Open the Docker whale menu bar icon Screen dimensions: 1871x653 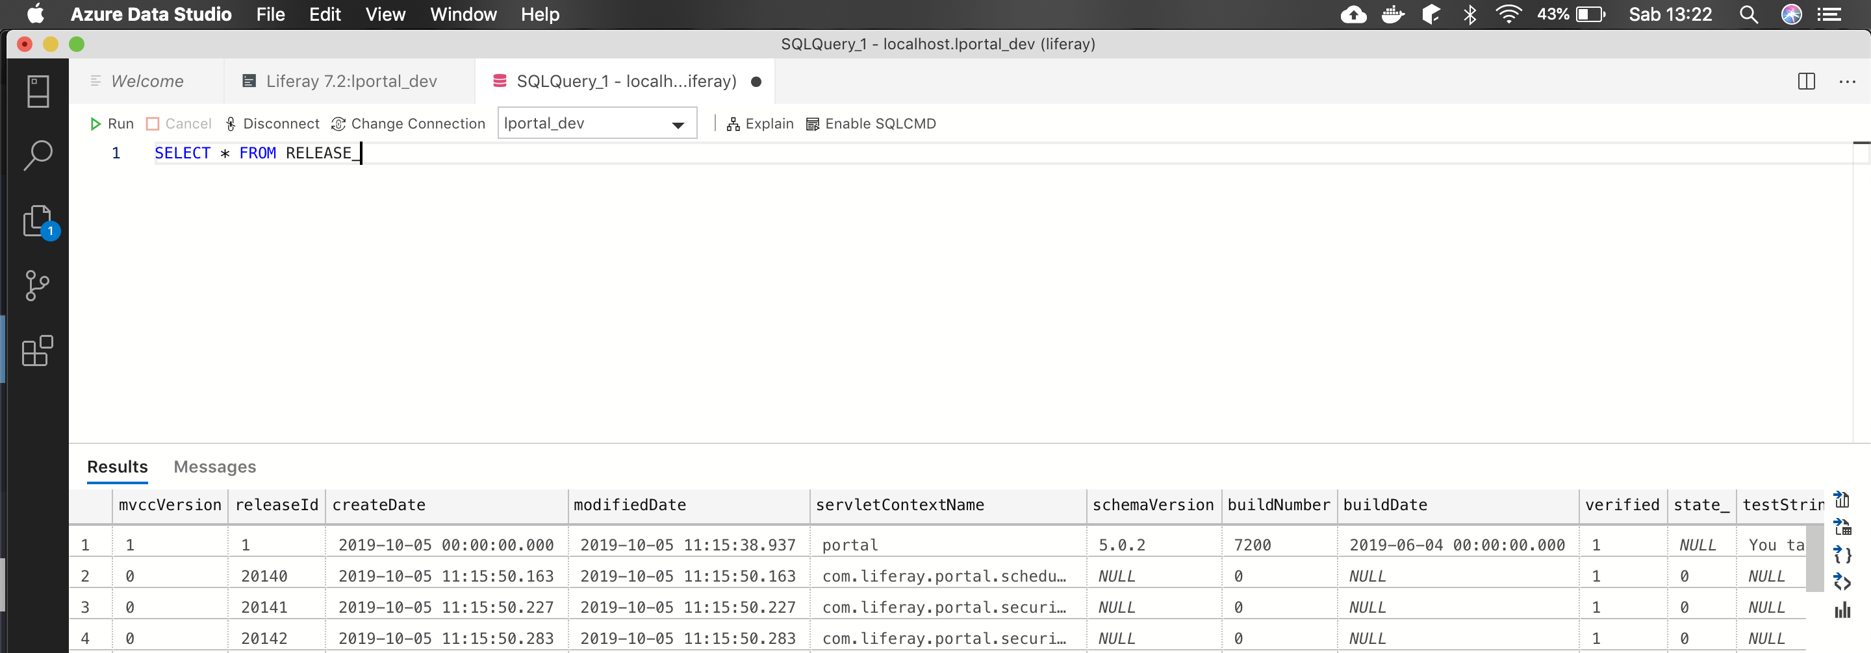click(x=1392, y=14)
